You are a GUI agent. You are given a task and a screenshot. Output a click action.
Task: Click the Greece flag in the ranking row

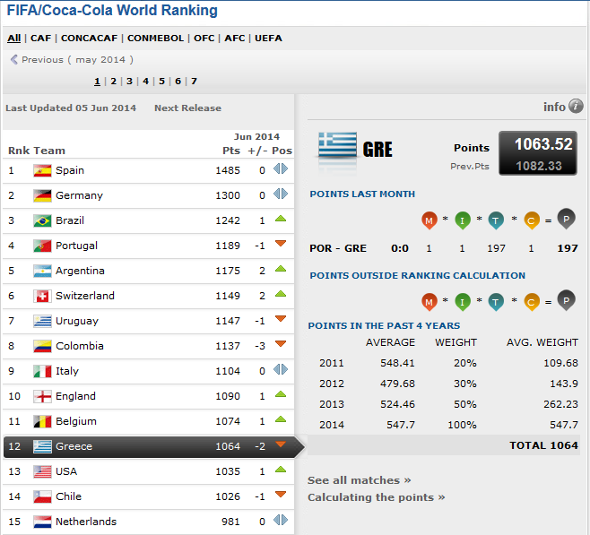(42, 446)
